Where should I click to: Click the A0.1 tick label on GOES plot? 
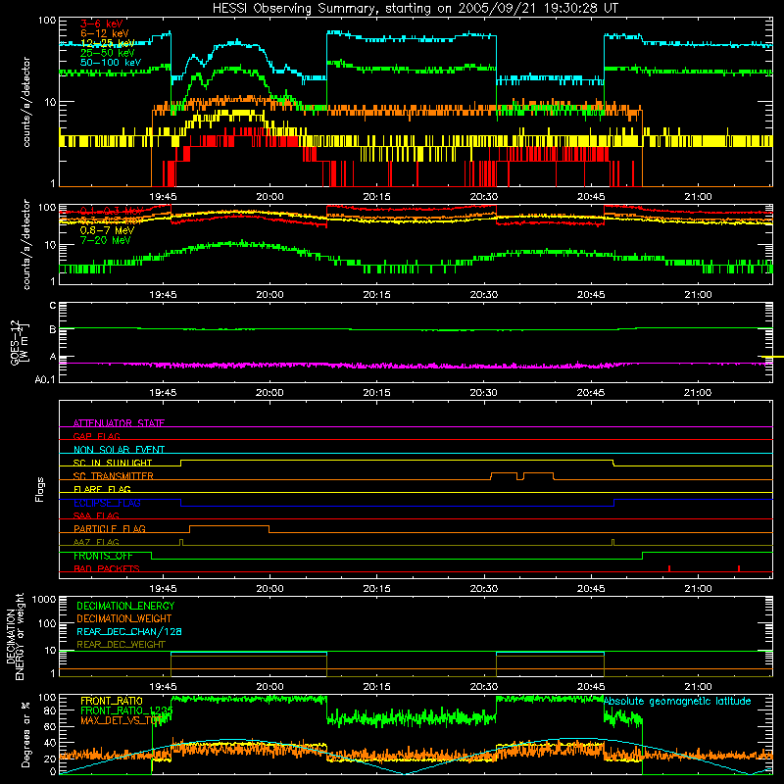click(45, 379)
